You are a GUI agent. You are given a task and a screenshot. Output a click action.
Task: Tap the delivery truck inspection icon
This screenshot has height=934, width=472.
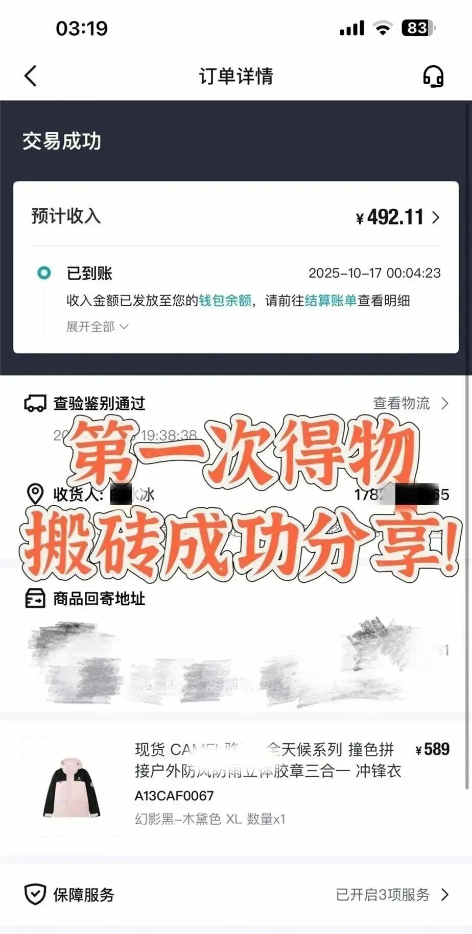click(35, 404)
